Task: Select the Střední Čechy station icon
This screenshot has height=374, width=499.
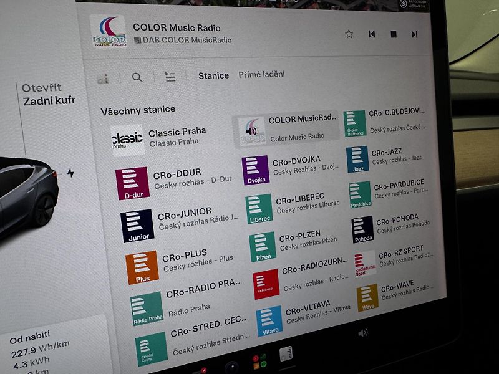Action: [x=152, y=349]
